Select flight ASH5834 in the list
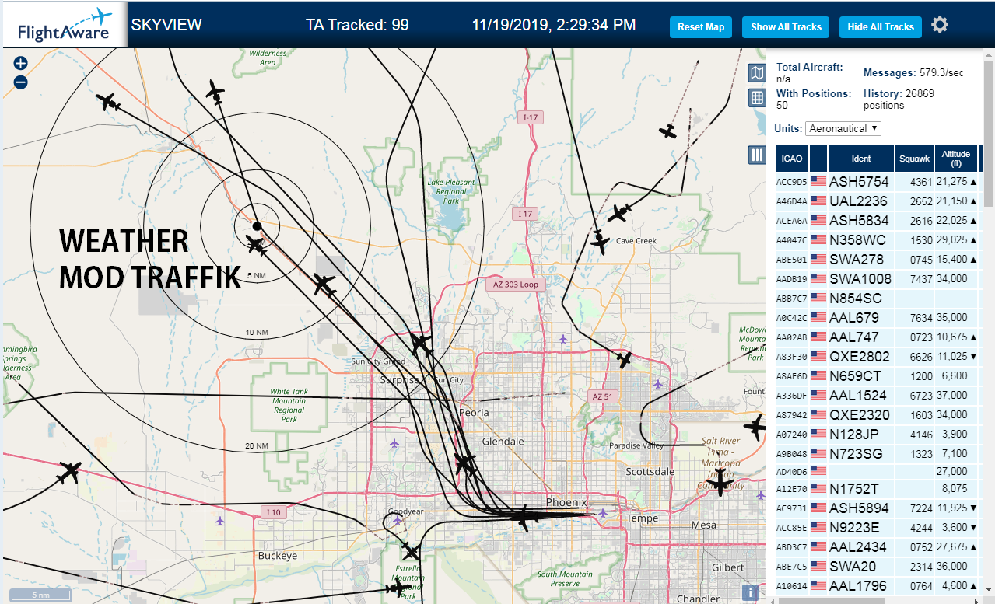Screen dimensions: 995x604 [x=859, y=220]
